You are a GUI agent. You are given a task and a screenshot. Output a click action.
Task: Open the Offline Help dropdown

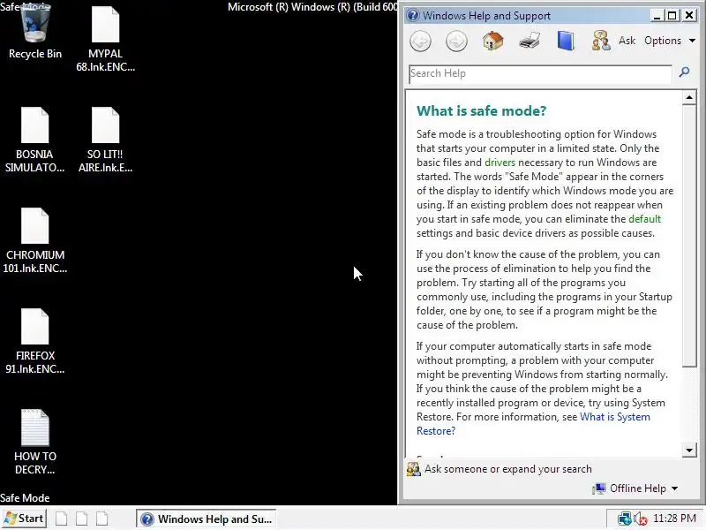tap(635, 488)
